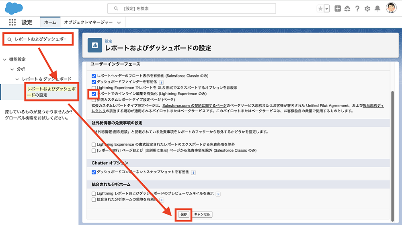Click the 社外秘情報の免責事項の設定 heading
Viewport: 402px width, 225px height.
[x=117, y=123]
